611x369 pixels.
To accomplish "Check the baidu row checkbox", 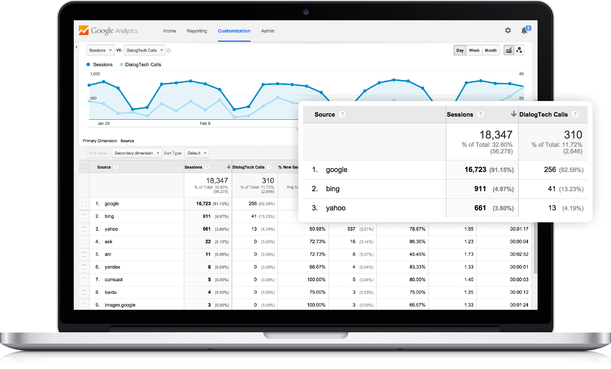I will [x=84, y=292].
